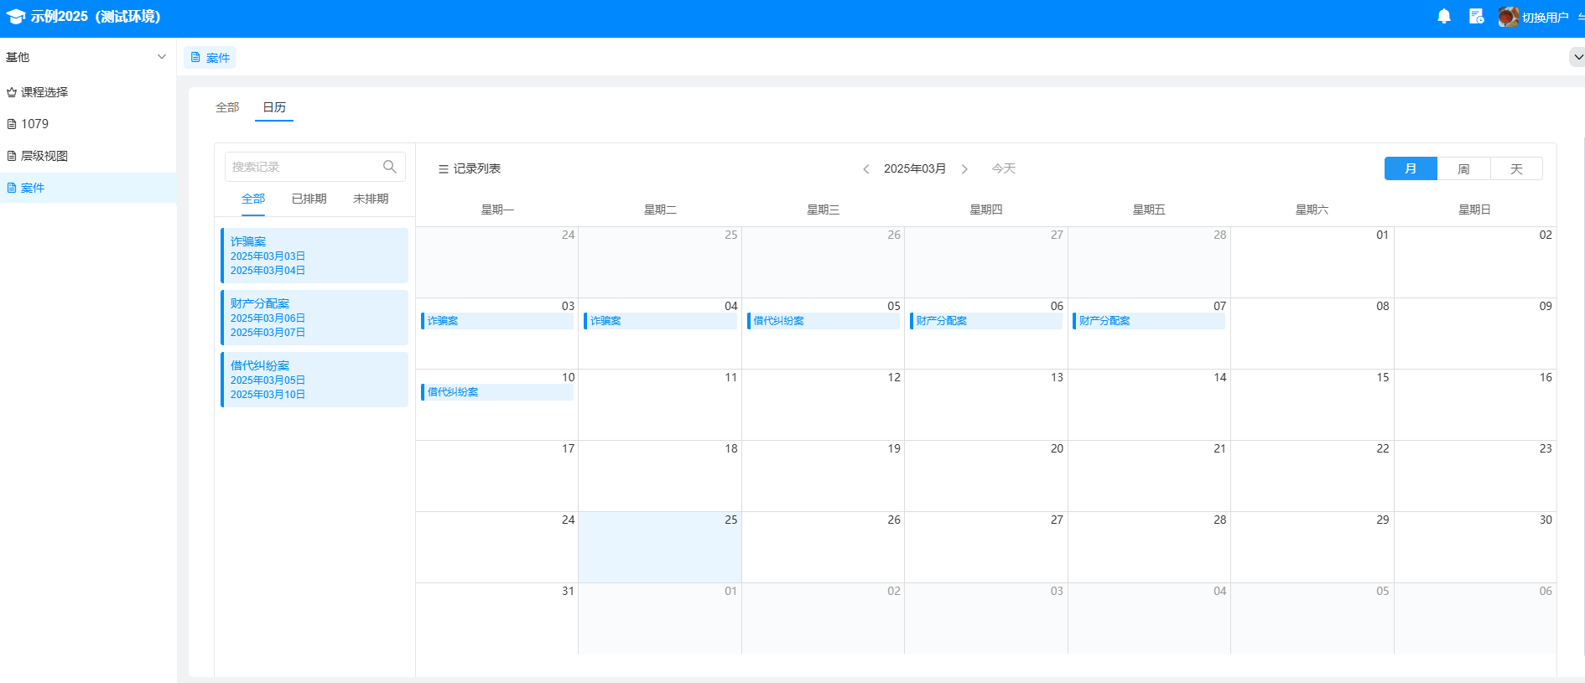
Task: Go to next month arrow
Action: coord(964,169)
